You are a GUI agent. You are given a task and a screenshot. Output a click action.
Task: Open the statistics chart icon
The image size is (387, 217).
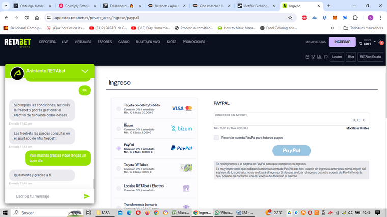click(319, 57)
